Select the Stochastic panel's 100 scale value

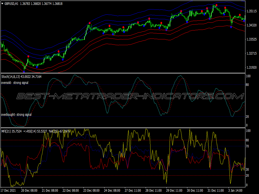248,76
